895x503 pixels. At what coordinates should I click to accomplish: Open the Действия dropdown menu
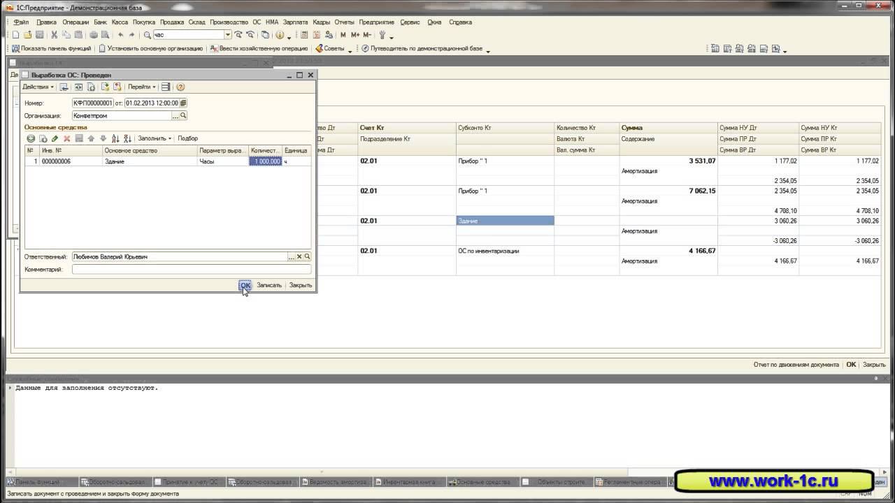click(38, 87)
